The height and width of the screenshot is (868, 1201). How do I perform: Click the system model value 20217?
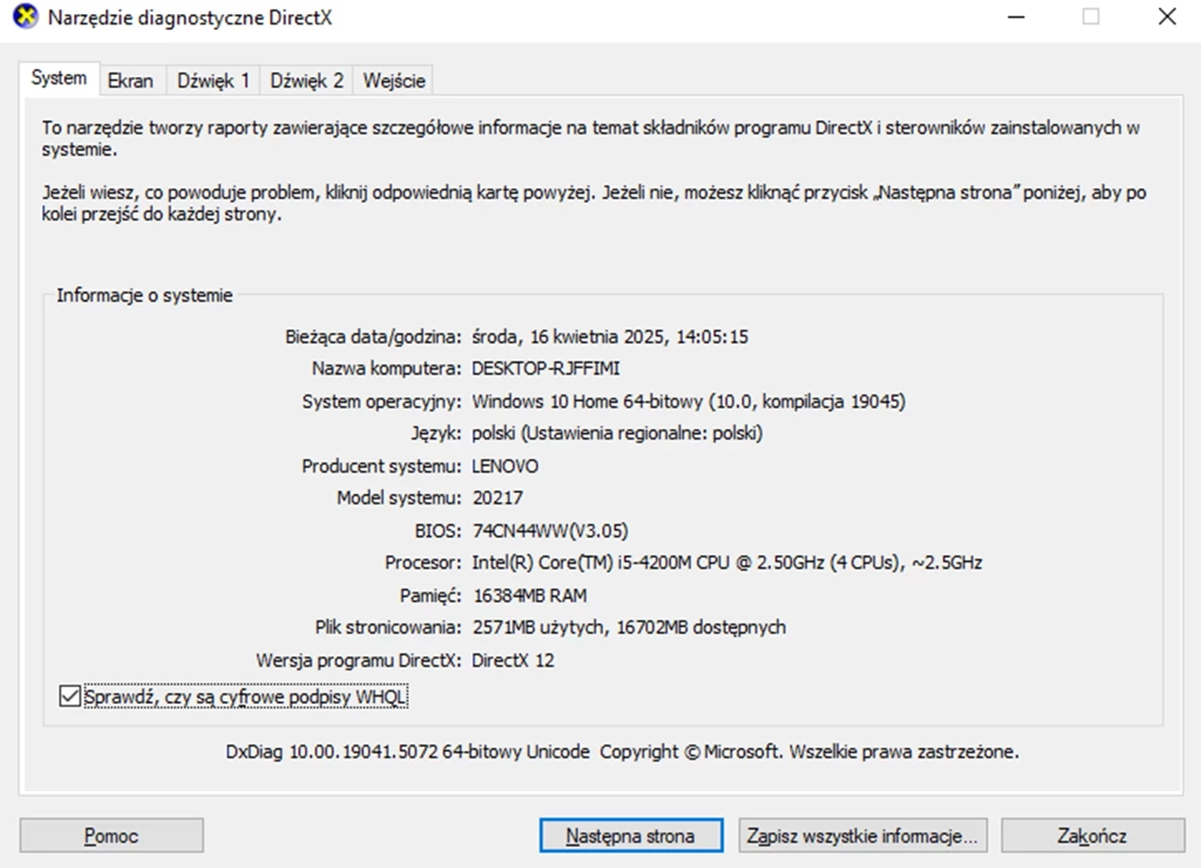(497, 498)
